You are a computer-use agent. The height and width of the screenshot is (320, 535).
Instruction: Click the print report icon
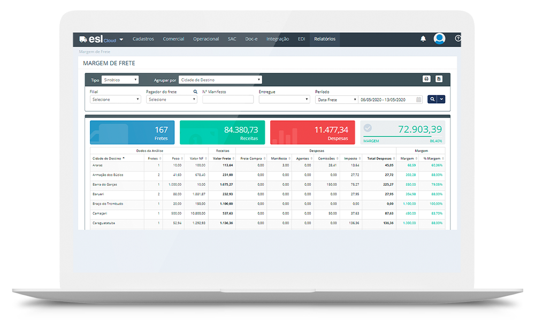pos(426,79)
